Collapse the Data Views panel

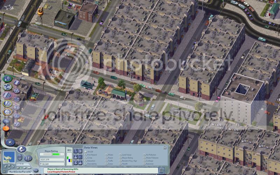point(165,147)
